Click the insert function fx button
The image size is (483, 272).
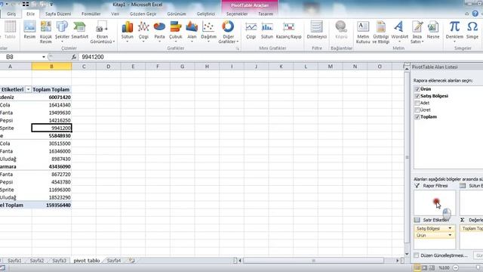(74, 57)
